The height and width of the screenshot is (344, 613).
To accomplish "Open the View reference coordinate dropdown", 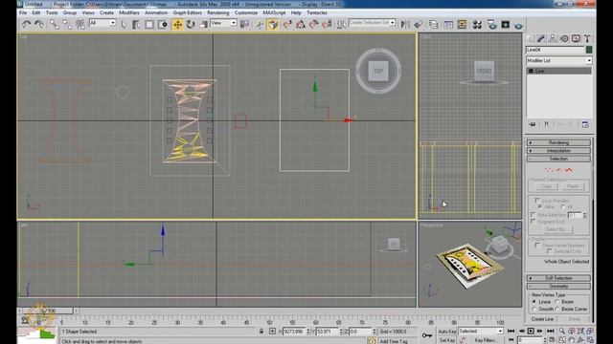I will (x=223, y=23).
